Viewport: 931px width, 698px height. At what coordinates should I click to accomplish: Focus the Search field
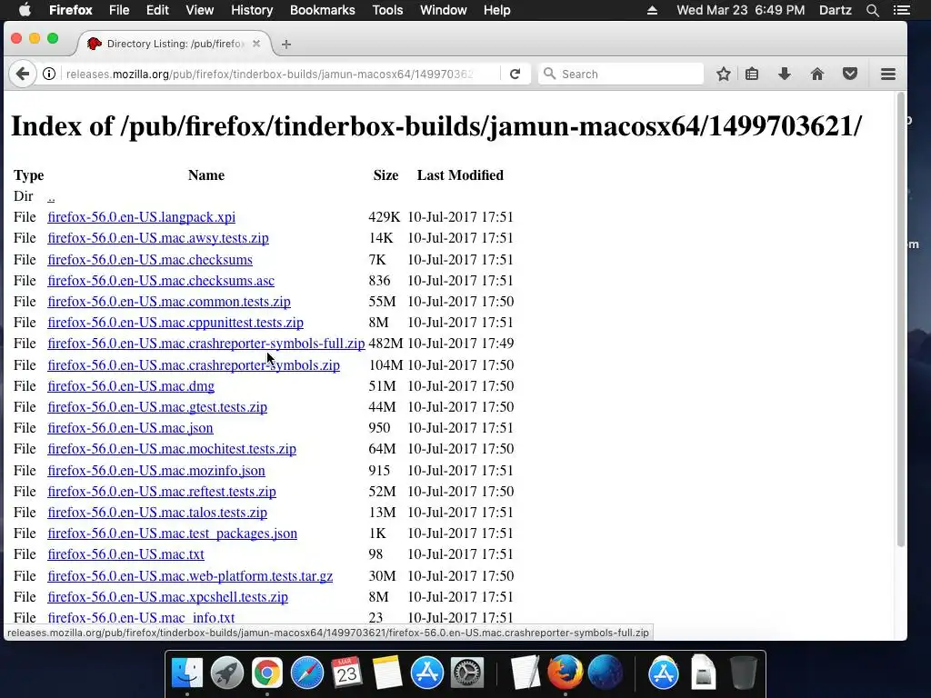pyautogui.click(x=620, y=74)
